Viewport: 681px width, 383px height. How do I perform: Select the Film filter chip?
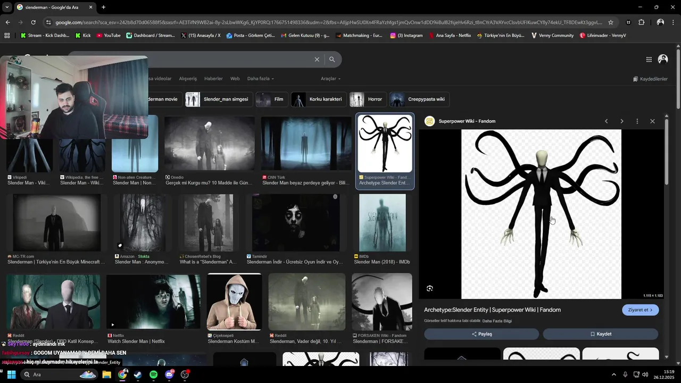[x=272, y=99]
